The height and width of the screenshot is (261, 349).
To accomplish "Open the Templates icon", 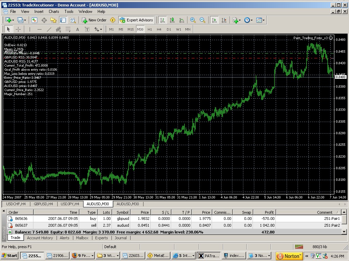I will [259, 20].
